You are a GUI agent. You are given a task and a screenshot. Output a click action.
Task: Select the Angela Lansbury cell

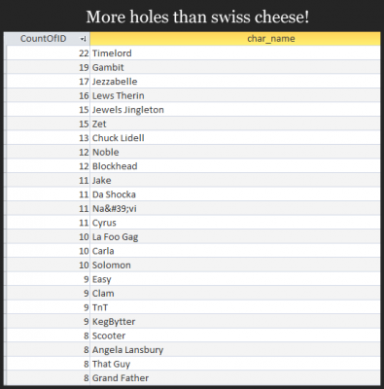click(x=235, y=350)
